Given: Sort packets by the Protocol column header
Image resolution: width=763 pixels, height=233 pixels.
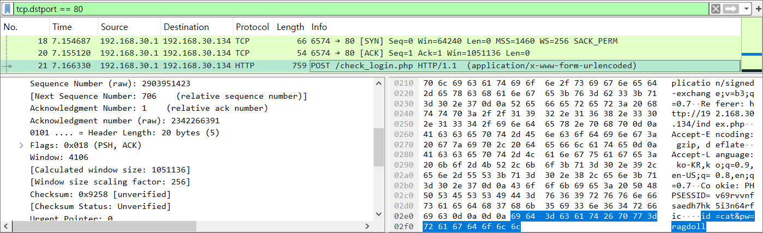Looking at the screenshot, I should pos(253,27).
